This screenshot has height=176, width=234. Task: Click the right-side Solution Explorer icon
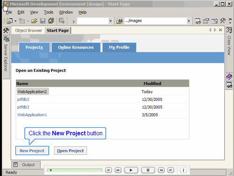click(229, 85)
